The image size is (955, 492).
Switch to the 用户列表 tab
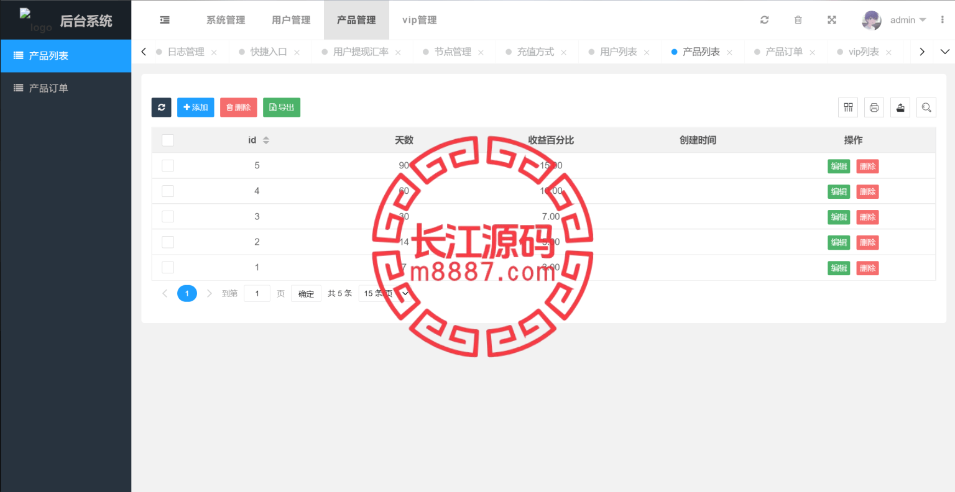point(618,52)
